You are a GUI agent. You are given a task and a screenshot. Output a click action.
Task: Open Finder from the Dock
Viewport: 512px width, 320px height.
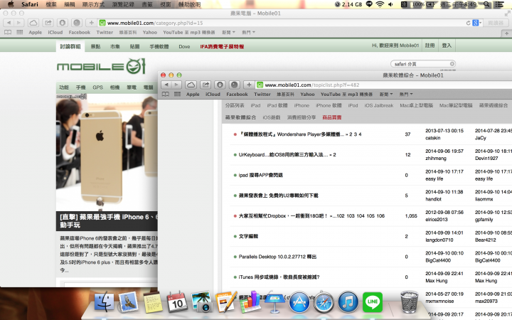(x=105, y=302)
